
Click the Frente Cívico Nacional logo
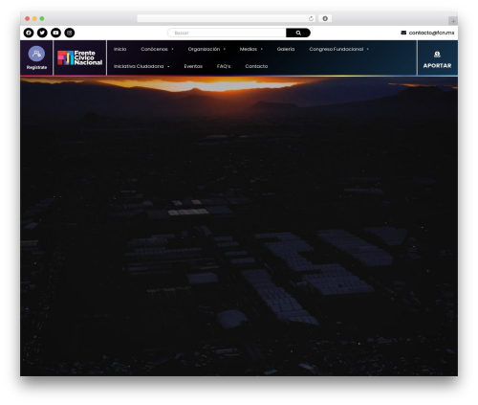[x=80, y=57]
